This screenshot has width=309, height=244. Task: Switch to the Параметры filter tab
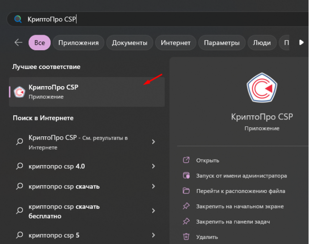tap(221, 42)
